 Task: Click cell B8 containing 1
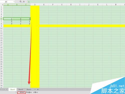17,24
